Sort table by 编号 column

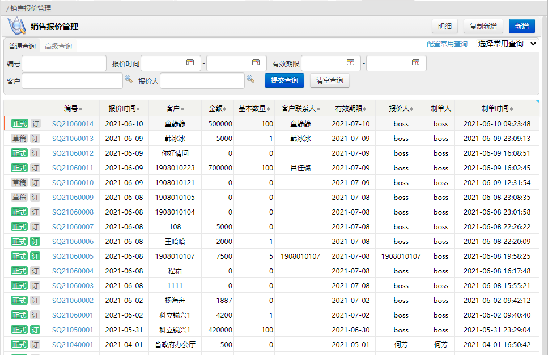73,109
